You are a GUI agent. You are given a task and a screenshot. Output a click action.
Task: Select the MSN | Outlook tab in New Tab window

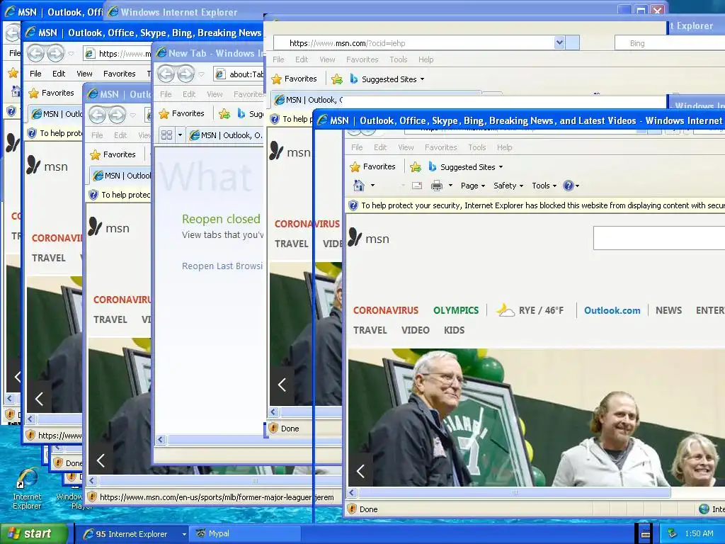pyautogui.click(x=226, y=135)
